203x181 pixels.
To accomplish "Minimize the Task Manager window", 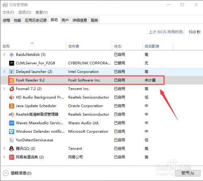I will coord(168,5).
